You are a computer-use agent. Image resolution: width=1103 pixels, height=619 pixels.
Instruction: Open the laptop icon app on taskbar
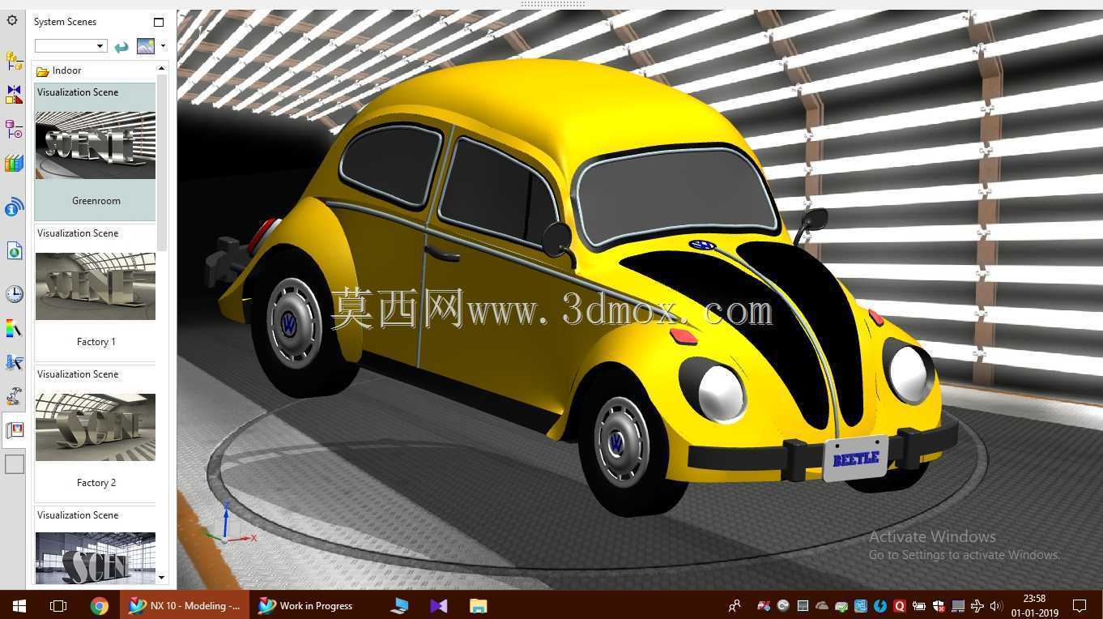coord(400,605)
